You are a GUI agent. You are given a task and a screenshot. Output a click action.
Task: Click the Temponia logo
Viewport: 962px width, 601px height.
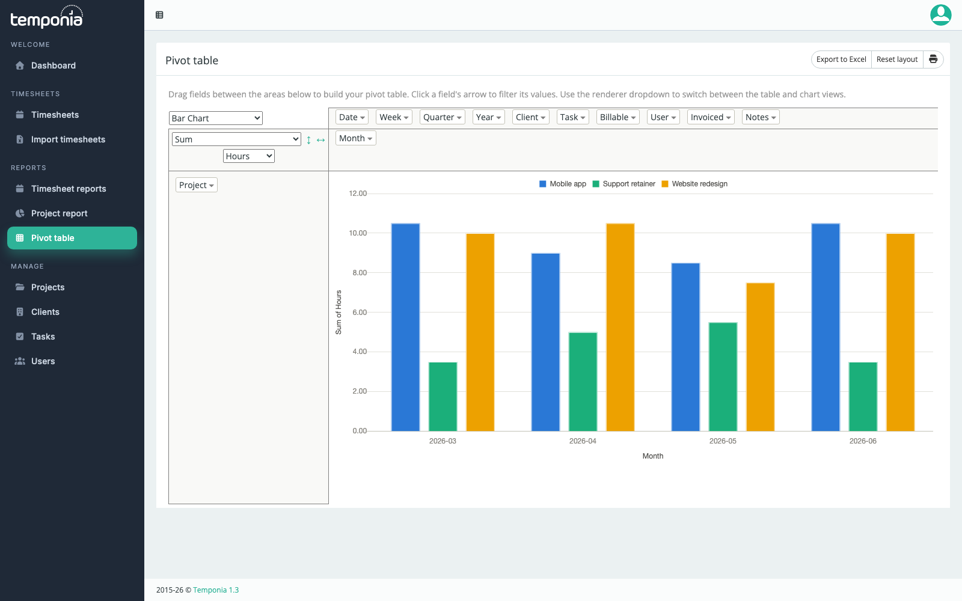coord(46,17)
